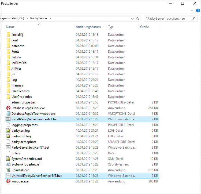Click in the PadsyServer durchsuchen search field

[167, 19]
